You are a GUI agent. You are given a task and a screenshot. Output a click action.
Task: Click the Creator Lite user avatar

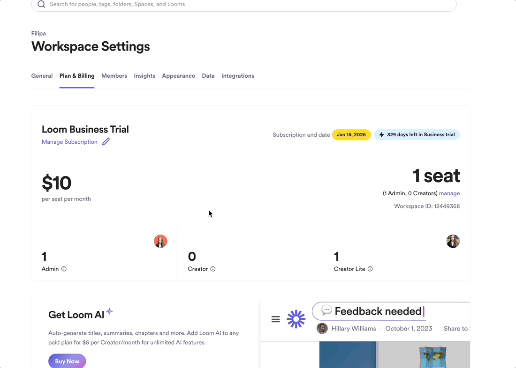click(x=453, y=241)
